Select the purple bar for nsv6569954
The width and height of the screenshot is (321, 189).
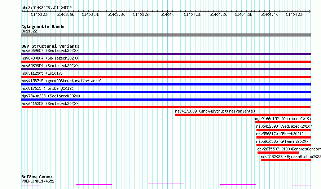tap(166, 69)
